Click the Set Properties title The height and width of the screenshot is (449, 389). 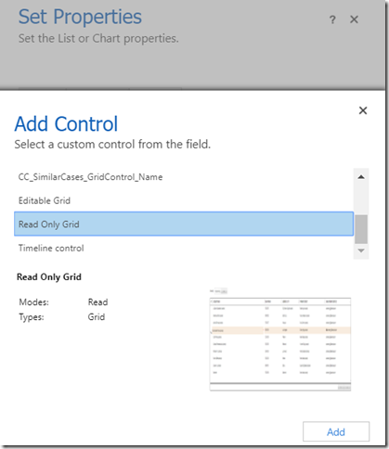click(80, 17)
